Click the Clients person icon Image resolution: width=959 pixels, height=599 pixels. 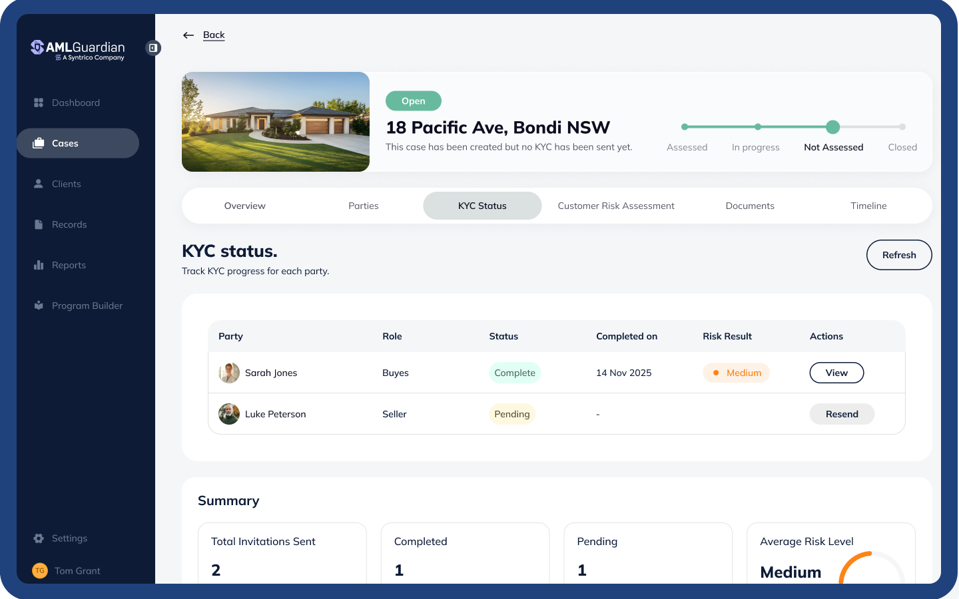coord(39,184)
